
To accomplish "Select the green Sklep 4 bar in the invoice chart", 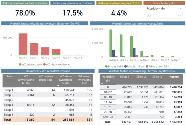I will click(111, 43).
